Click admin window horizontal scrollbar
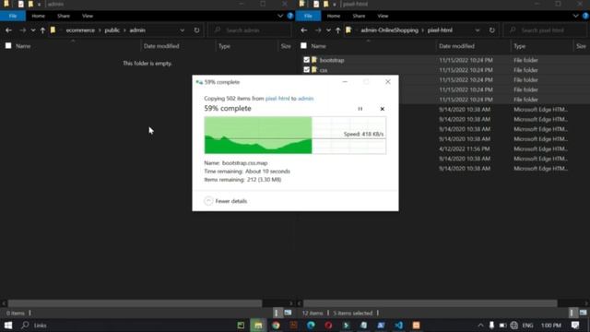590x332 pixels. 136,303
